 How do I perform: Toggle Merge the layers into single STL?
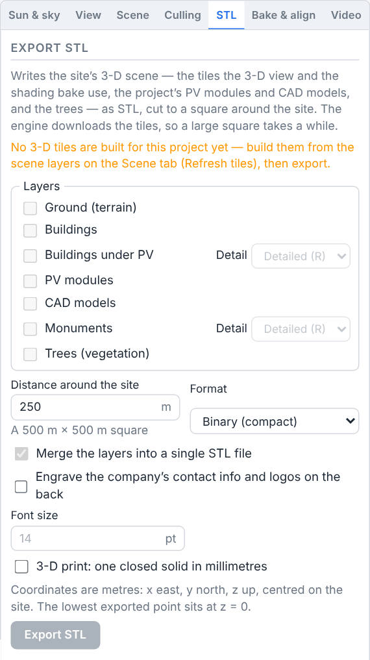pyautogui.click(x=21, y=454)
